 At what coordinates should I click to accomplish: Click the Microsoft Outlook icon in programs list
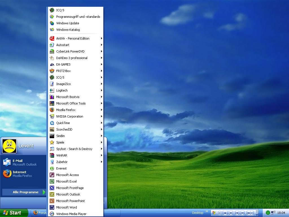[x=52, y=194]
